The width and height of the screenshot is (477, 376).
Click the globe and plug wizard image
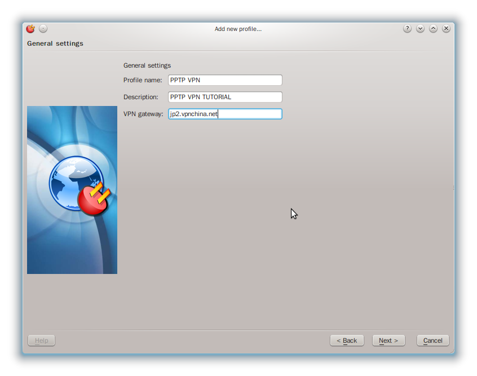click(72, 190)
